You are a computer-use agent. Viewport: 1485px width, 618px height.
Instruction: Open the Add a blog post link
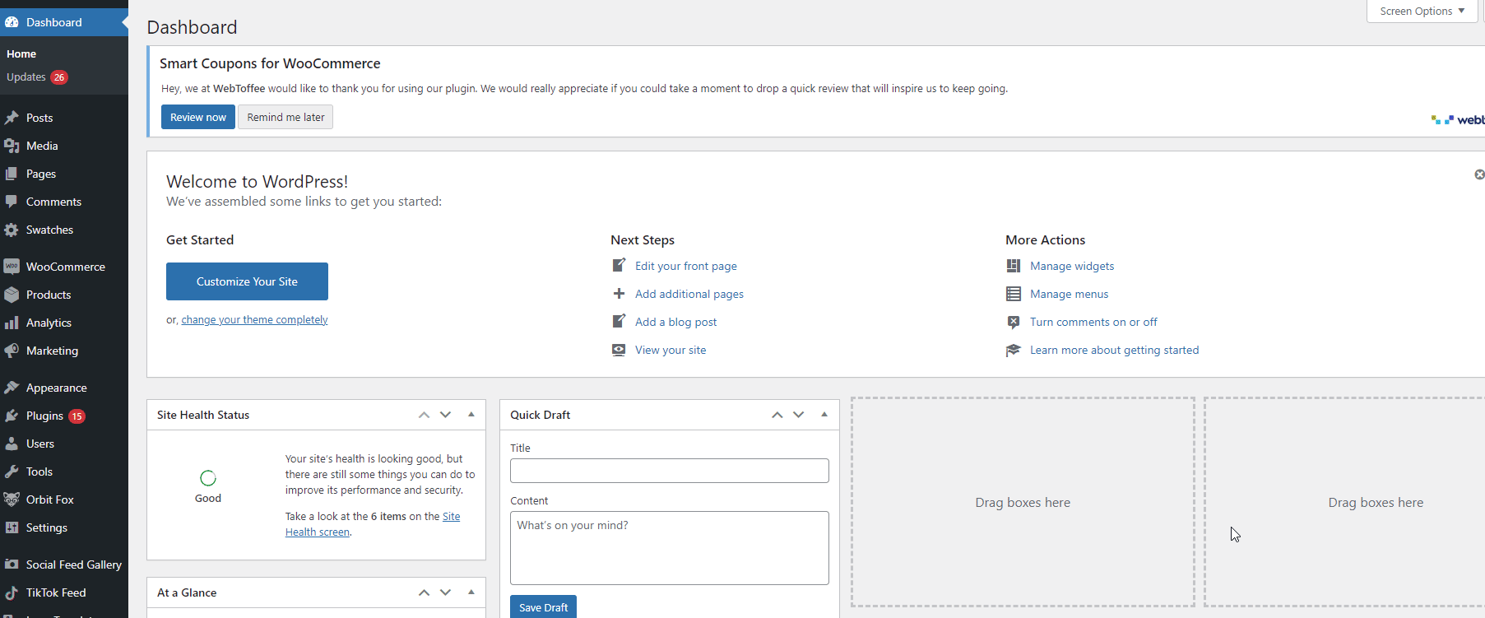675,322
